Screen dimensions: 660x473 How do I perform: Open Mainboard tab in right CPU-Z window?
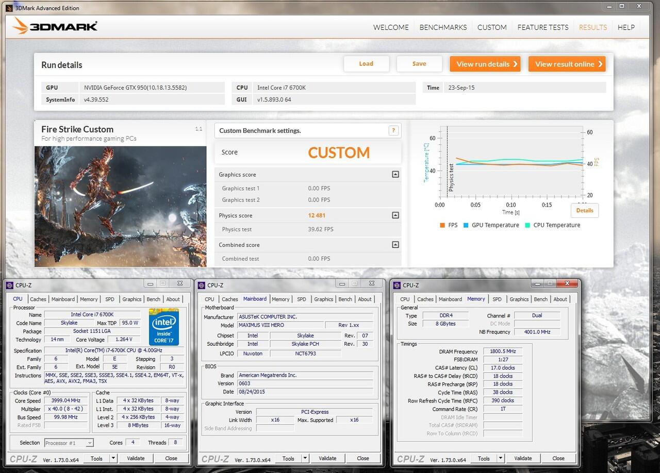click(x=450, y=299)
